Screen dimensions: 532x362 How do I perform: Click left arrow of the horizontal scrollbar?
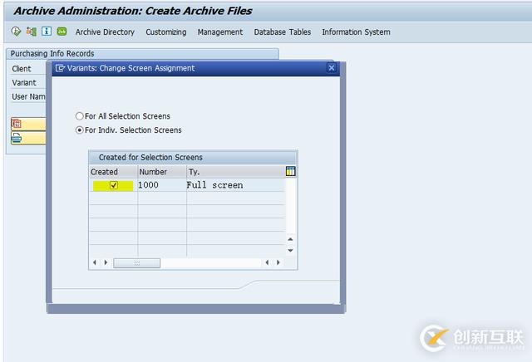coord(94,262)
